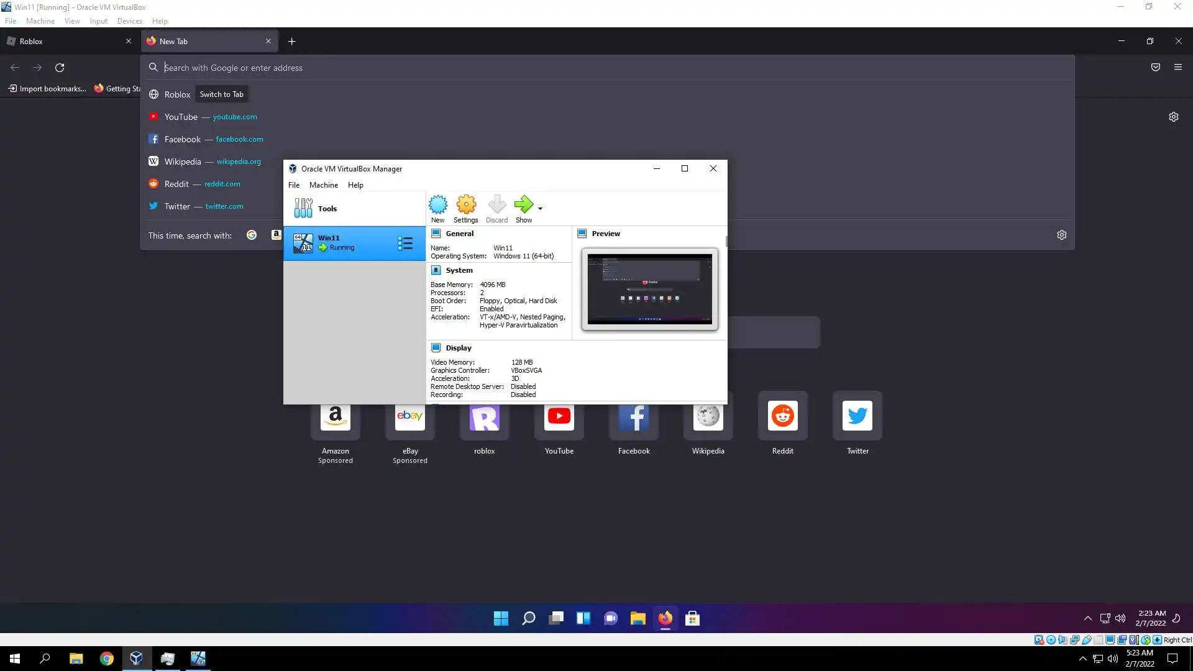Collapse the System section header
The height and width of the screenshot is (671, 1193).
click(459, 270)
